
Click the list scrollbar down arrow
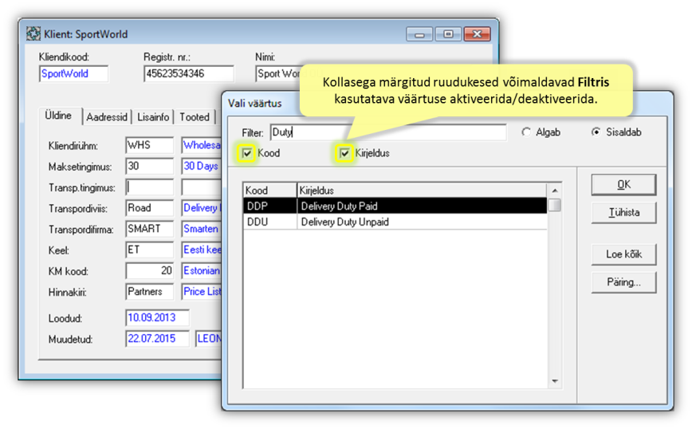pyautogui.click(x=555, y=381)
